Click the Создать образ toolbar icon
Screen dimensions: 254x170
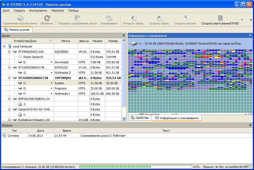[160, 18]
